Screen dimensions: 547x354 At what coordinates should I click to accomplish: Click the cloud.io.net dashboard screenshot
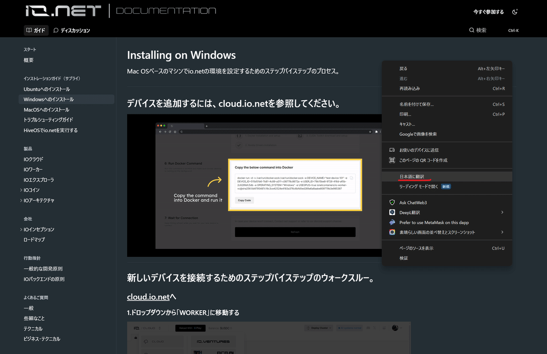(269, 338)
